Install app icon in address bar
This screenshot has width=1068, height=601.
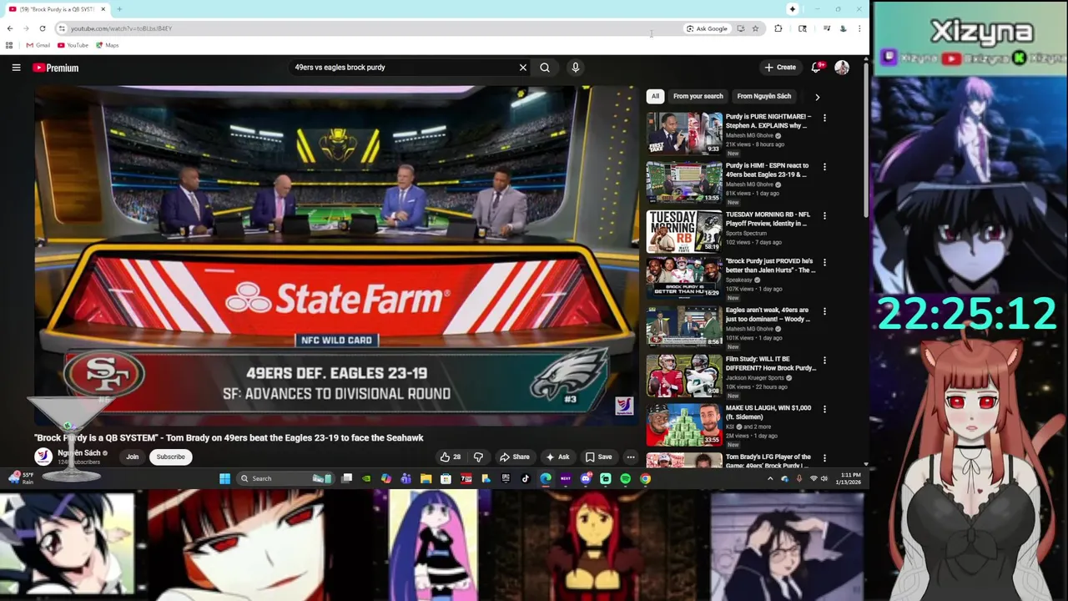740,28
